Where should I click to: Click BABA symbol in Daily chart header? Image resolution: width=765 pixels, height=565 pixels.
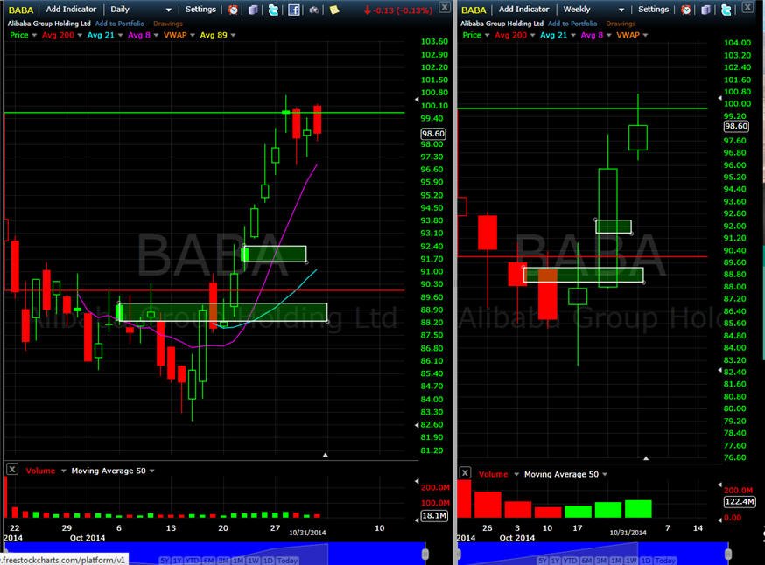tap(21, 10)
